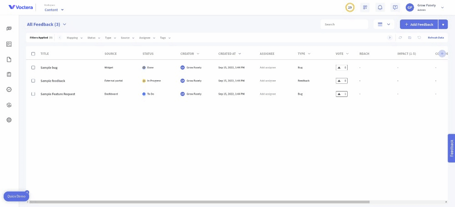This screenshot has height=207, width=455.
Task: Click the GF user avatar
Action: pyautogui.click(x=410, y=8)
